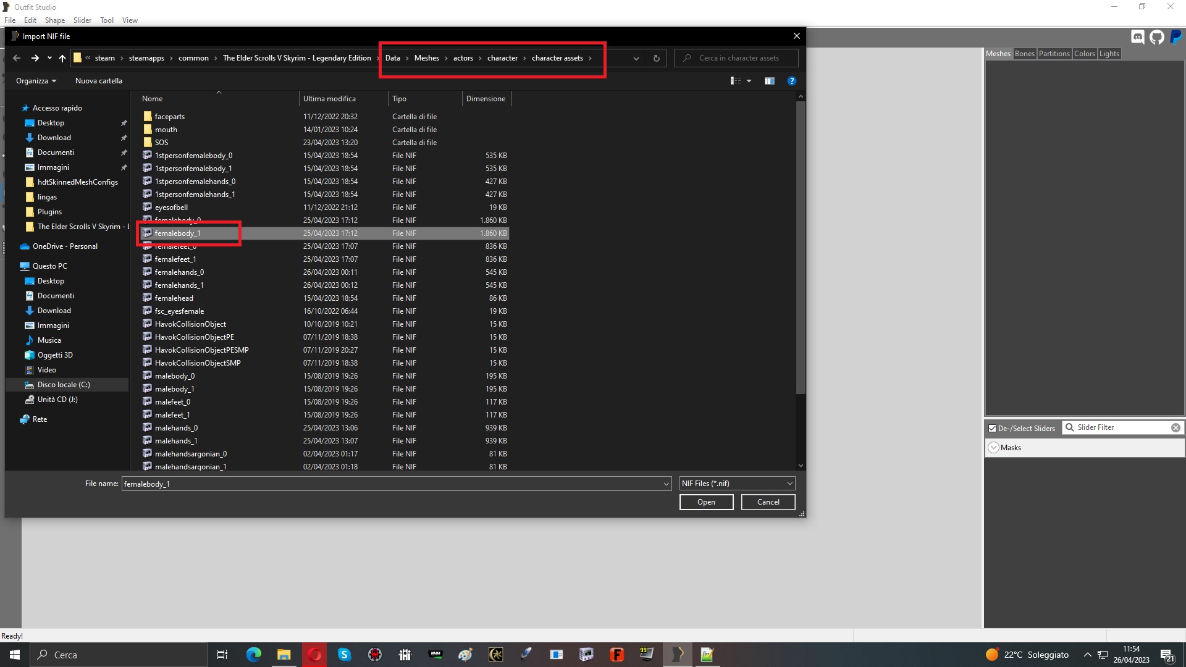
Task: Open Oggetti 3D in the sidebar
Action: [55, 355]
